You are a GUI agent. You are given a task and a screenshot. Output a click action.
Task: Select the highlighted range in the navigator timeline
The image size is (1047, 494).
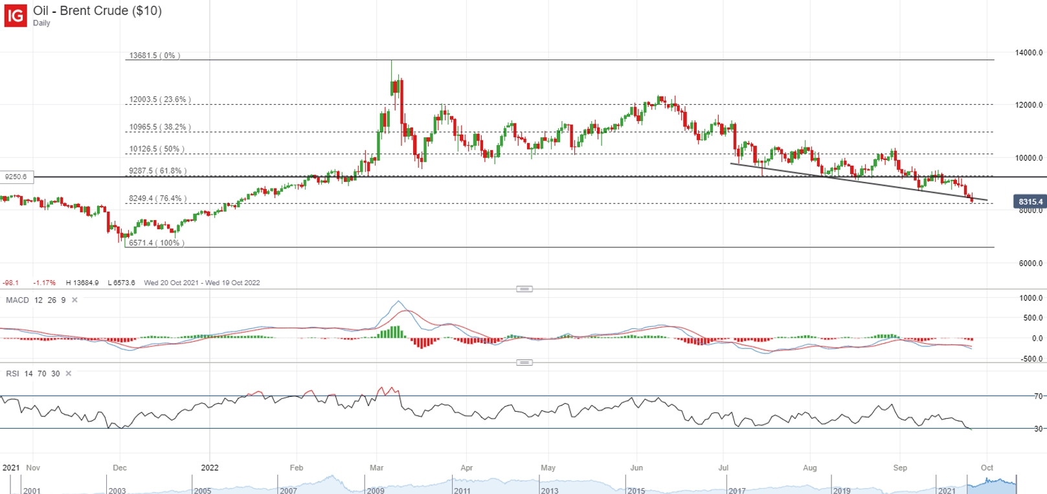coord(992,484)
